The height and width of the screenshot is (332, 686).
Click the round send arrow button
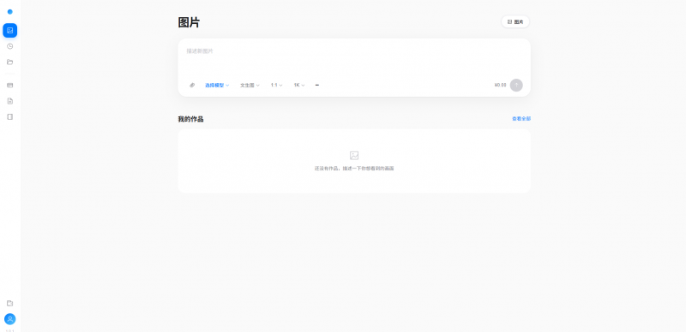click(516, 86)
